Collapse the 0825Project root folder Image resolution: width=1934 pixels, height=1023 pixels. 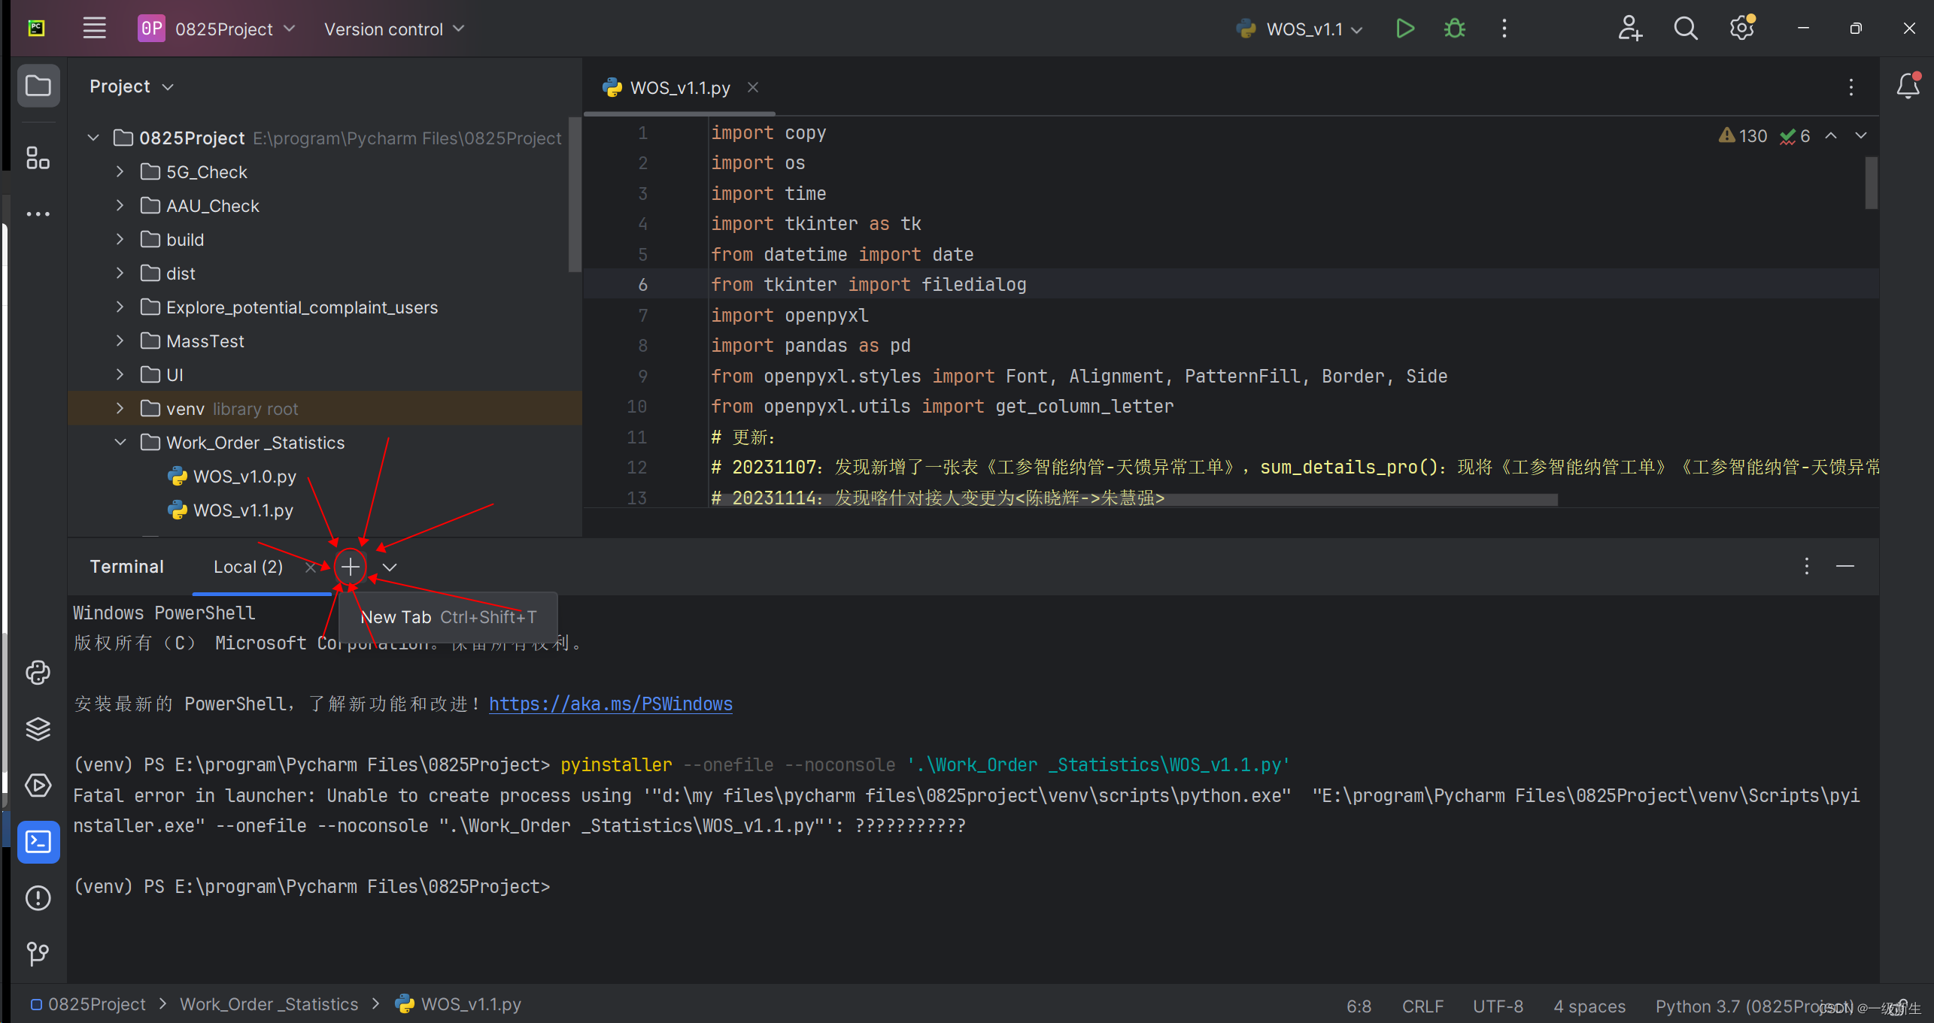93,138
